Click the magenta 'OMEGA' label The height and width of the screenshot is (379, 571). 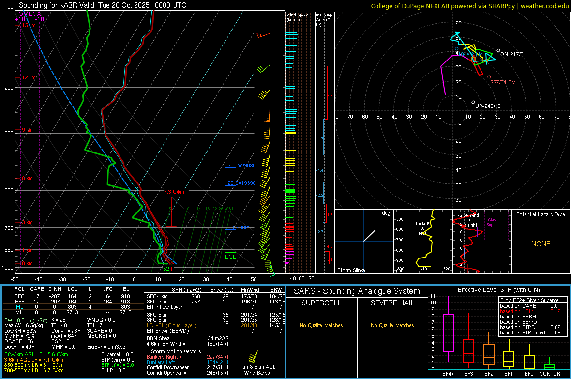(30, 14)
